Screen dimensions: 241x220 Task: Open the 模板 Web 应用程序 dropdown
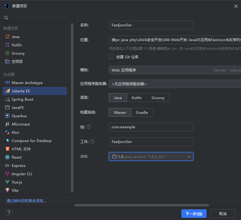175,70
